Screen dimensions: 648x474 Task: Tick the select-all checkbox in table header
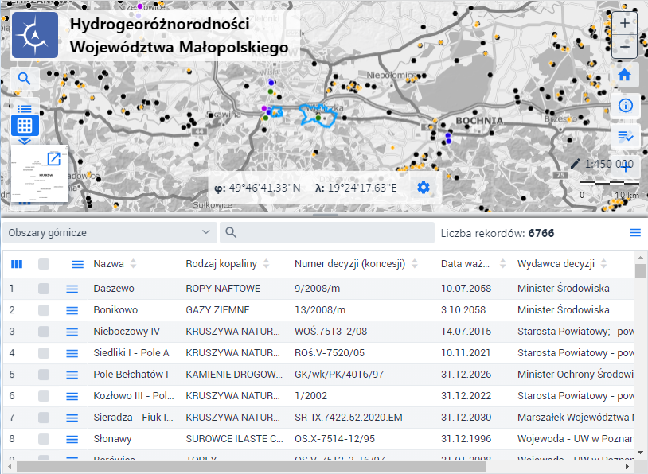click(44, 264)
